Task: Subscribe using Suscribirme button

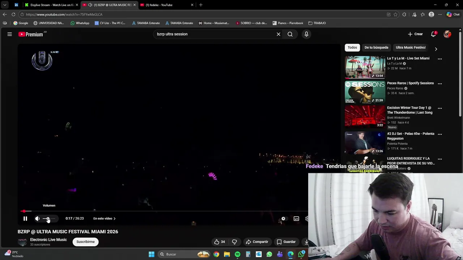Action: (85, 242)
